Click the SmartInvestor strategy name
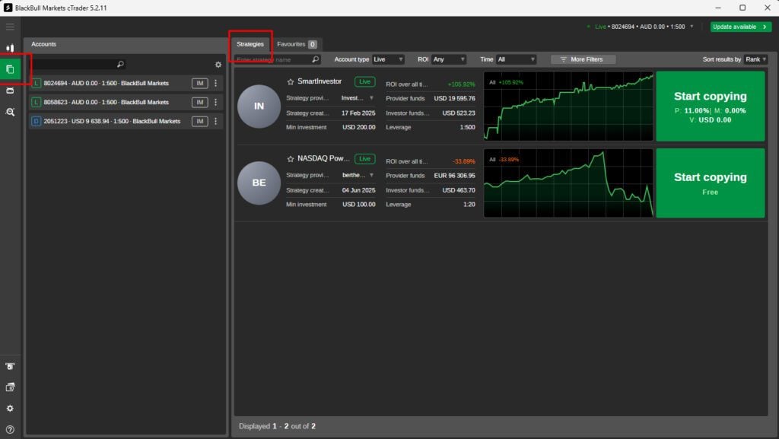 320,81
